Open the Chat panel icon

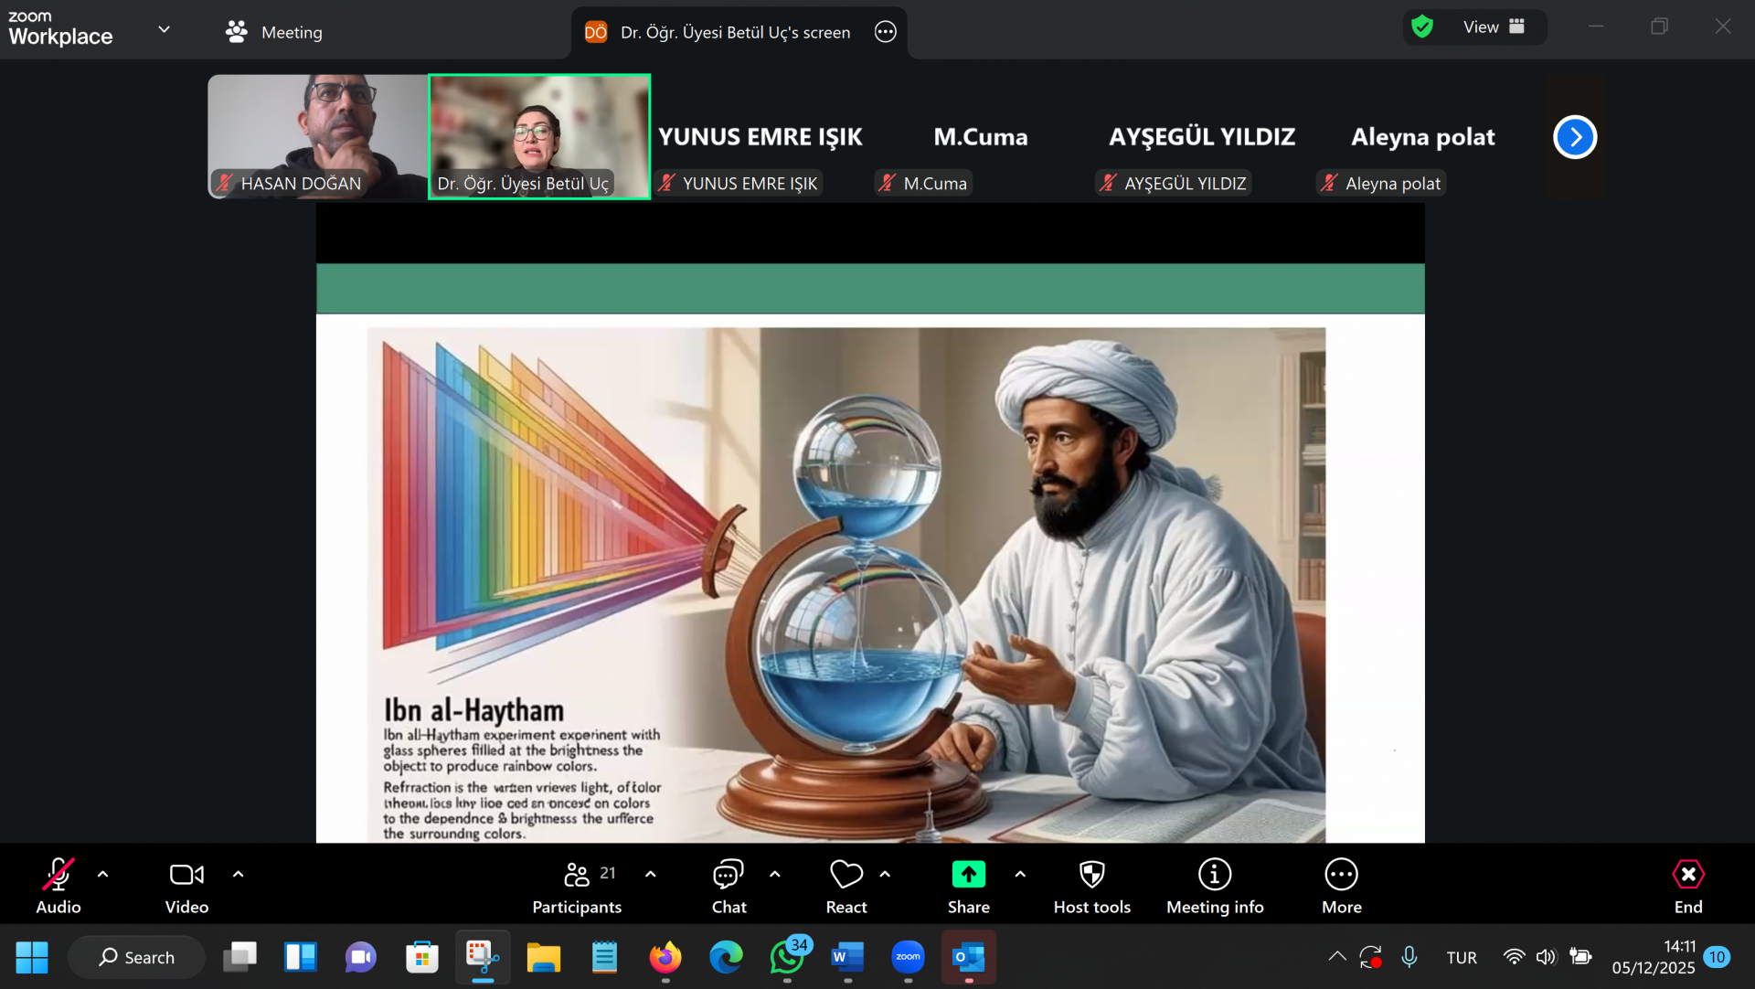[729, 875]
